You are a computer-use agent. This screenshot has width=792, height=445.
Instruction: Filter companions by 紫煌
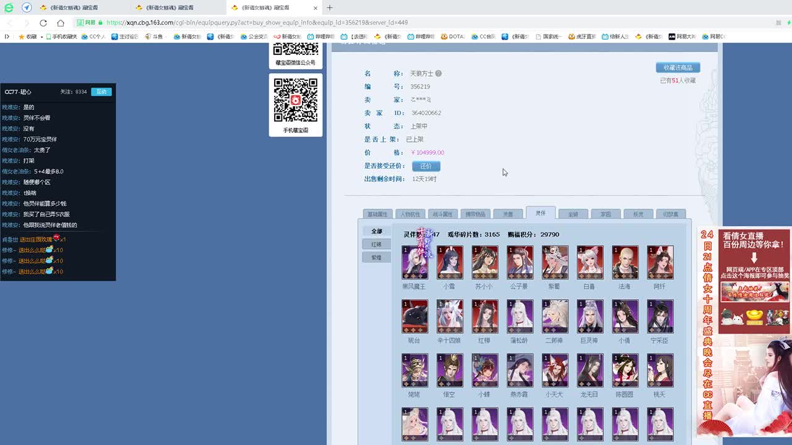(377, 257)
